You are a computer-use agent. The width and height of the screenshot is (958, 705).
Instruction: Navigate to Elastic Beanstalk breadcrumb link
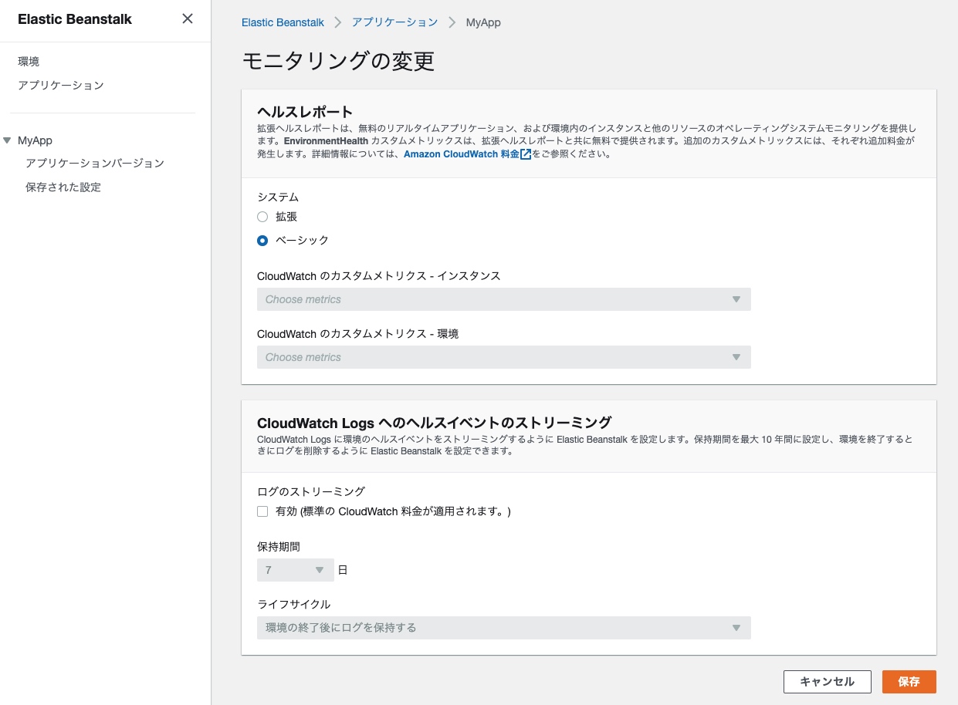coord(283,22)
